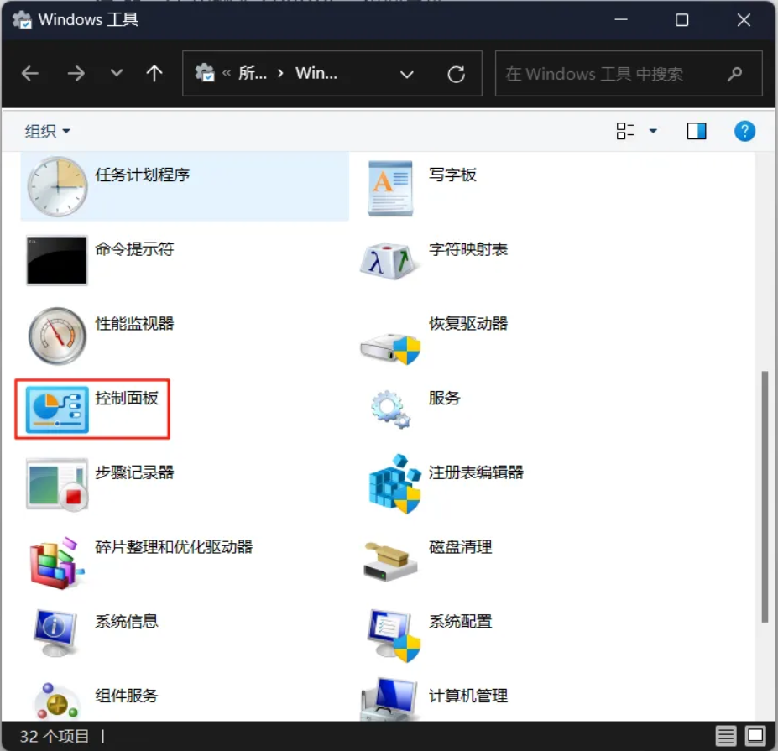Viewport: 778px width, 751px height.
Task: Expand the address bar history chevron
Action: [407, 74]
